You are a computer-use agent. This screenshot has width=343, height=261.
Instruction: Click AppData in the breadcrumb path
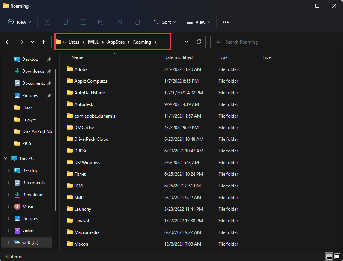[116, 42]
